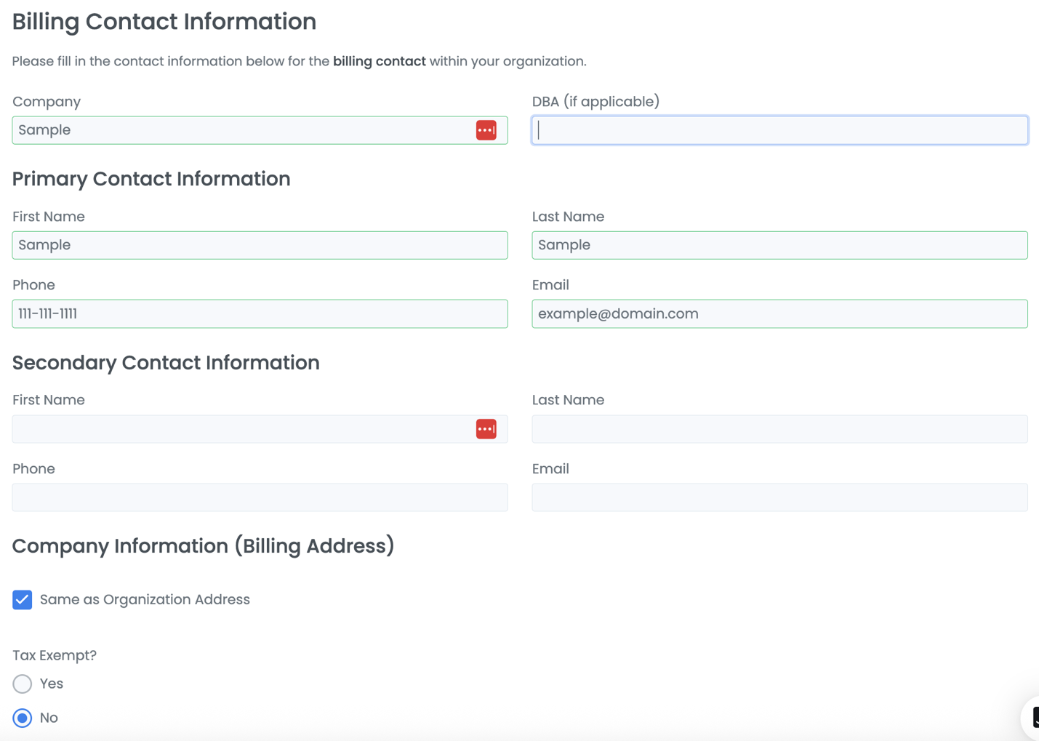Click the secondary contact Email field
This screenshot has height=741, width=1039.
click(x=779, y=497)
